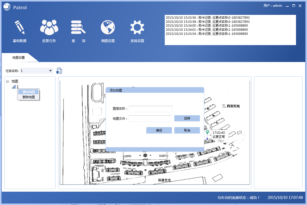
Task: Open the 系统设置 gear icon
Action: coord(137,28)
